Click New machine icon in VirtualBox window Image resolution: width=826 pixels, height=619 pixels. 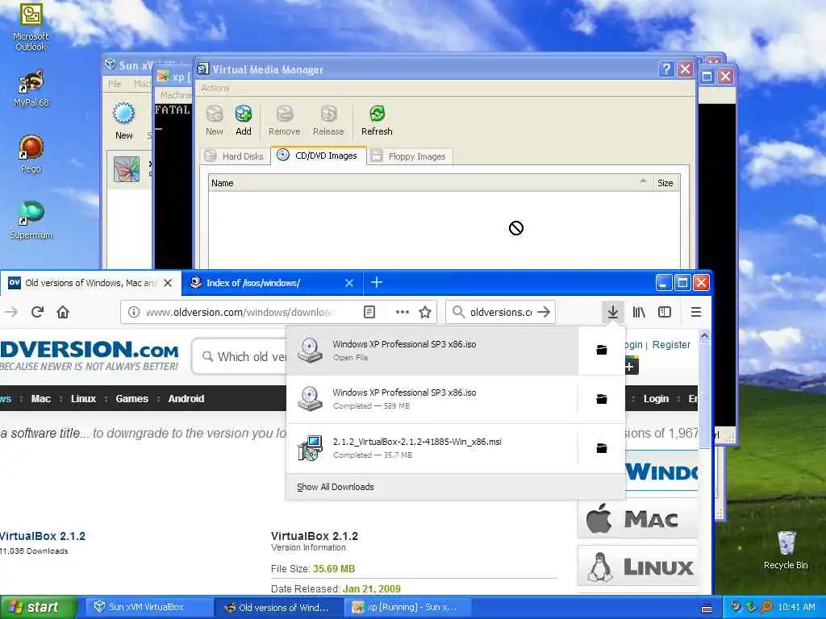(123, 121)
